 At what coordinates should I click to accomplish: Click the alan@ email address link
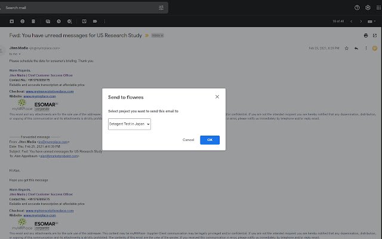pyautogui.click(x=58, y=156)
